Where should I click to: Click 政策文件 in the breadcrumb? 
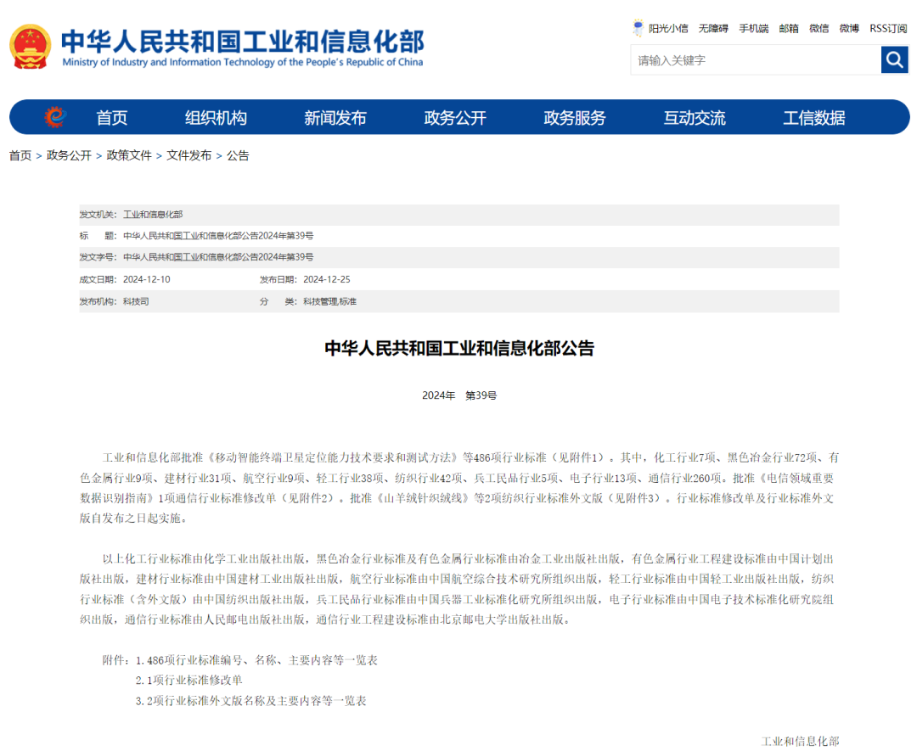pos(129,155)
